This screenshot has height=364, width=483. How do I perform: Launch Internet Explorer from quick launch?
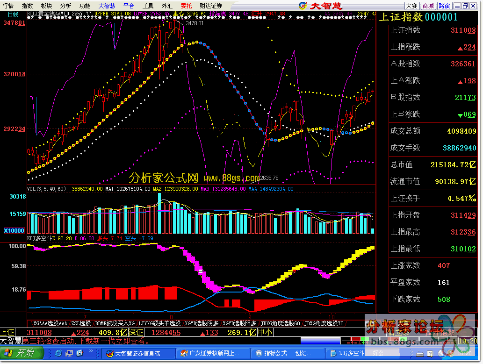(x=58, y=353)
